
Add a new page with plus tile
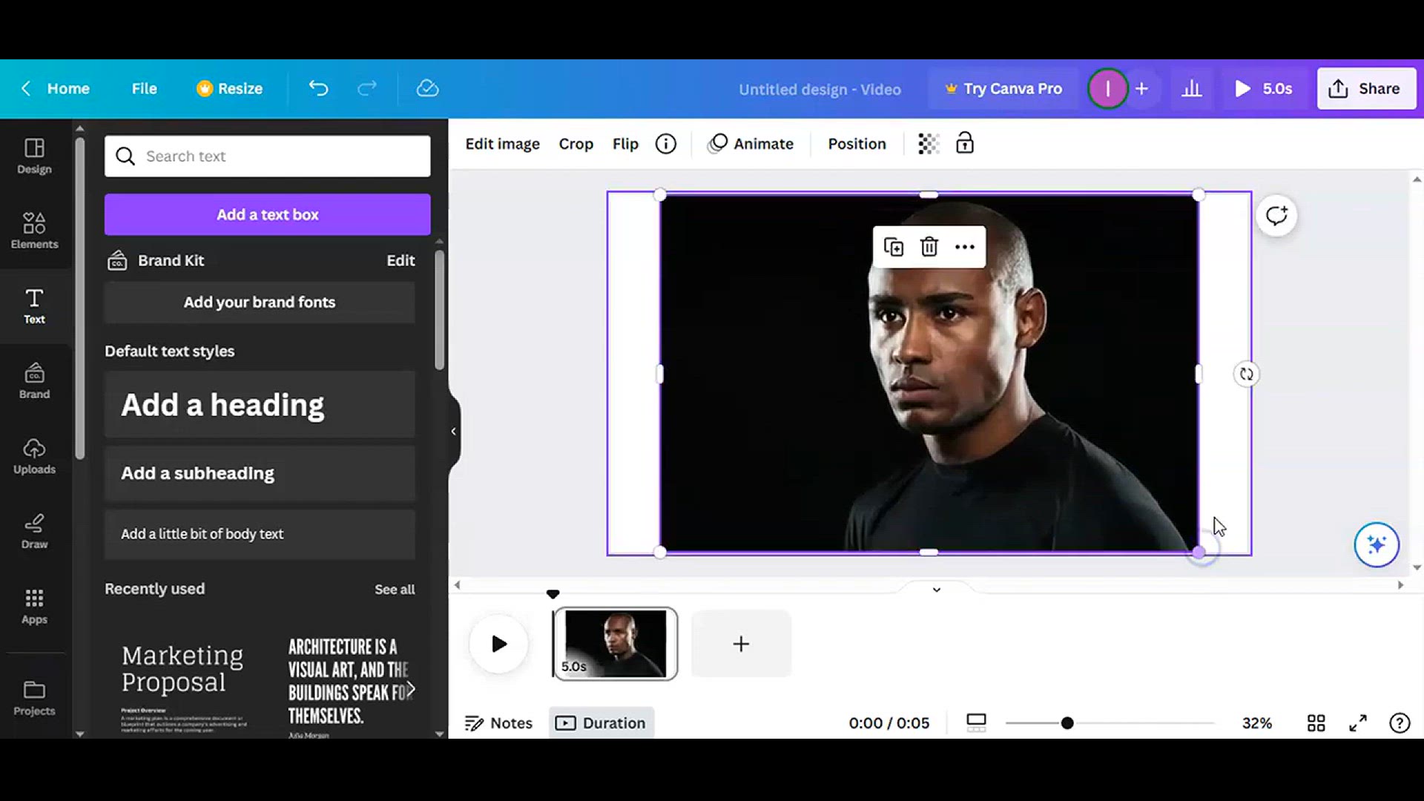[741, 644]
